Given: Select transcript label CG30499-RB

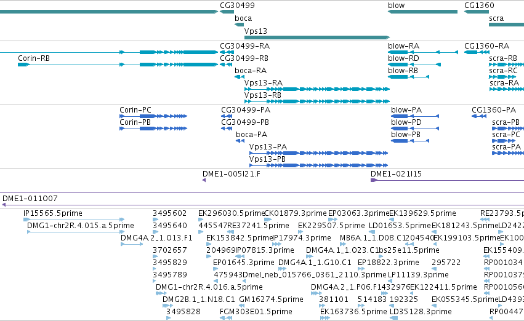Looking at the screenshot, I should pyautogui.click(x=244, y=58).
